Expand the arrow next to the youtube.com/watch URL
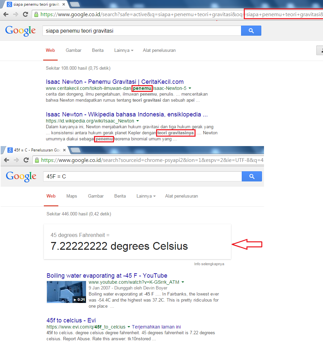The height and width of the screenshot is (346, 323). [183, 282]
